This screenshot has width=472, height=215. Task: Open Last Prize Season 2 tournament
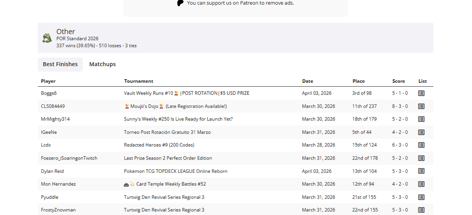pos(168,158)
